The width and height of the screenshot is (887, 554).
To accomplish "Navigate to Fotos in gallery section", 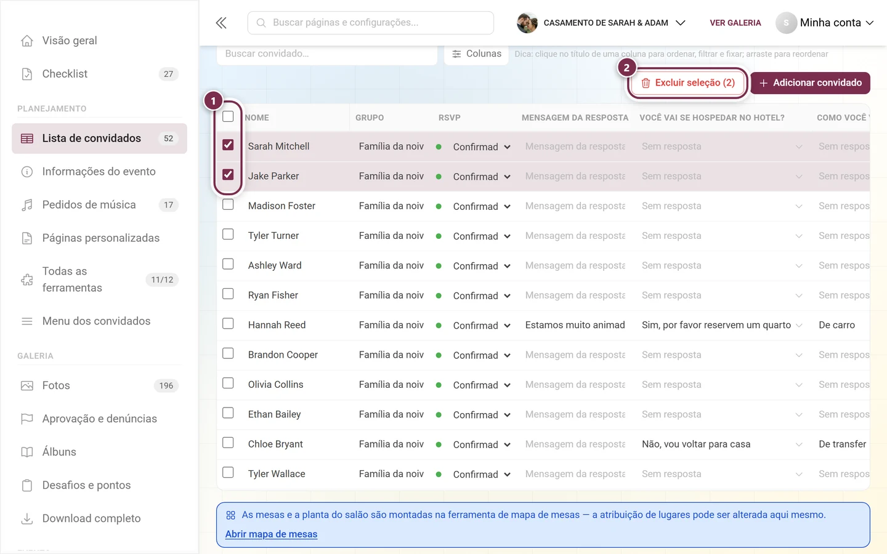I will point(99,386).
